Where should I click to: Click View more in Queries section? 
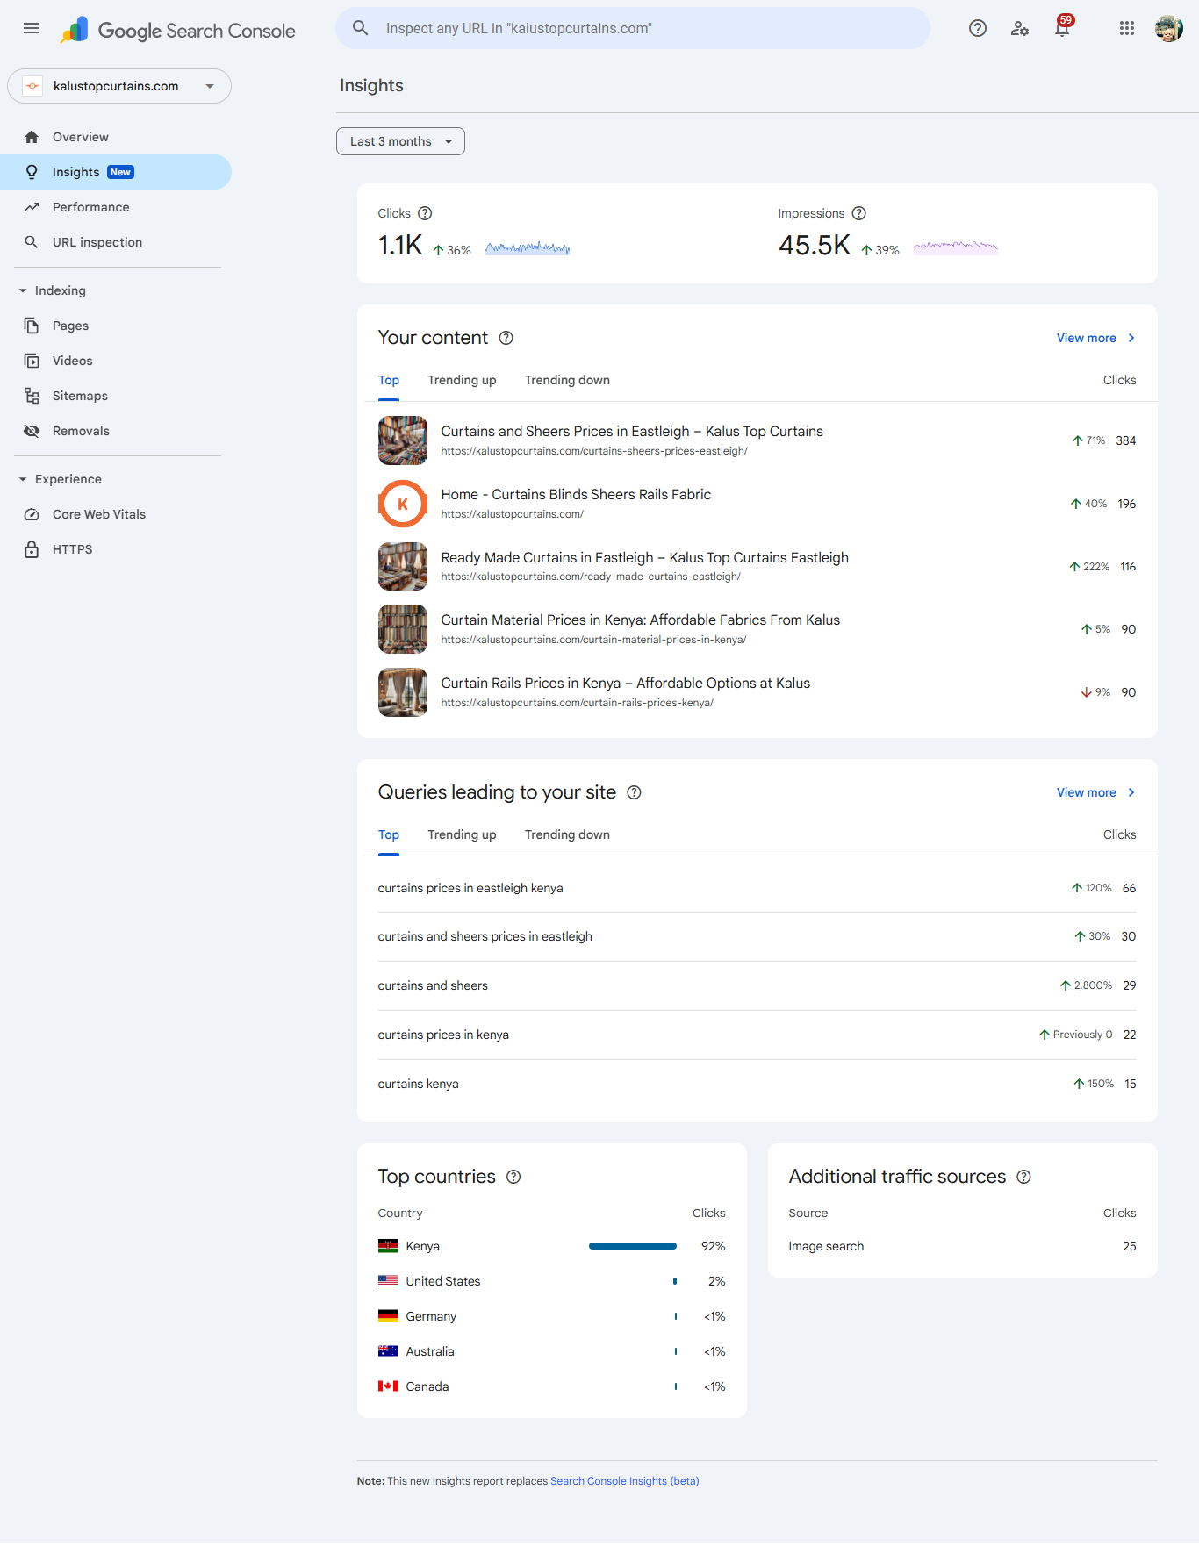coord(1095,792)
